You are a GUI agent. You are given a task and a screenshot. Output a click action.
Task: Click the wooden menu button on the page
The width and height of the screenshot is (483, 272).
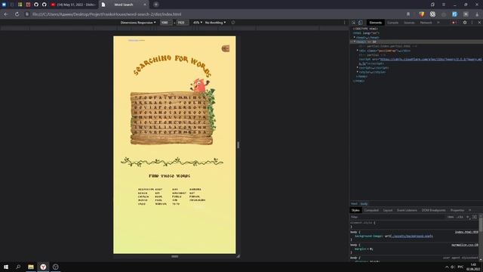226,48
